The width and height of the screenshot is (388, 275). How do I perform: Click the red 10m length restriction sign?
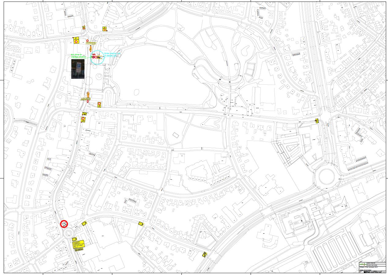click(x=64, y=224)
